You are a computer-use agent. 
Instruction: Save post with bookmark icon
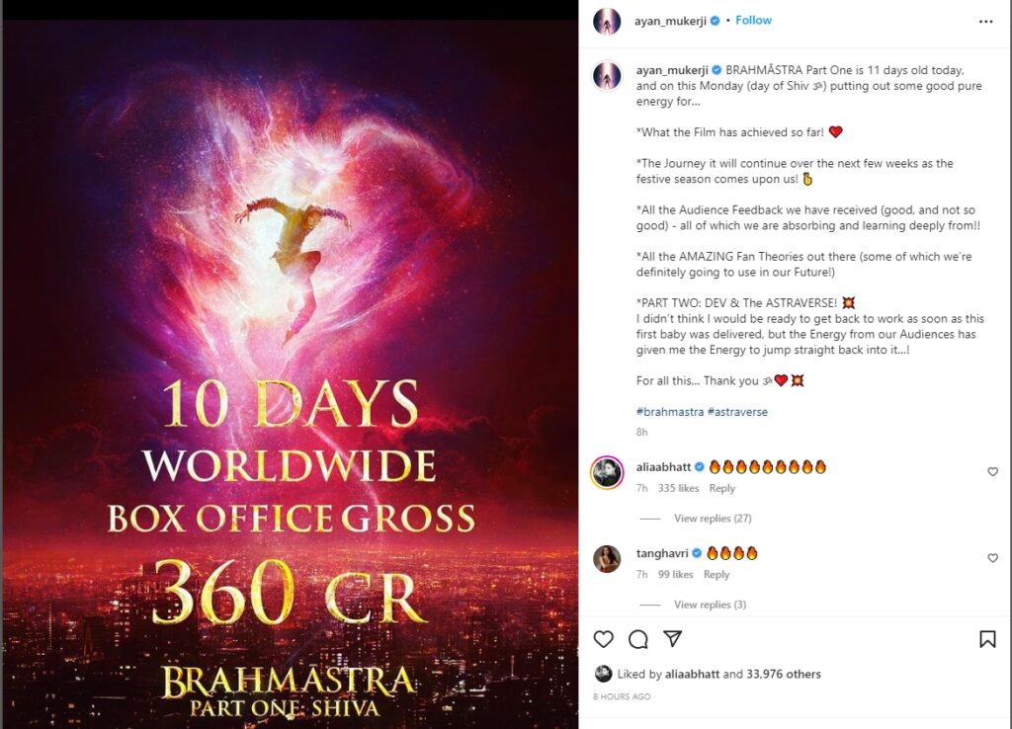point(987,639)
